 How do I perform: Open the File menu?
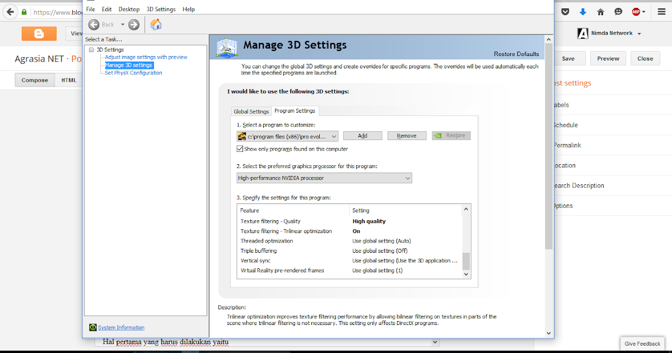click(91, 9)
